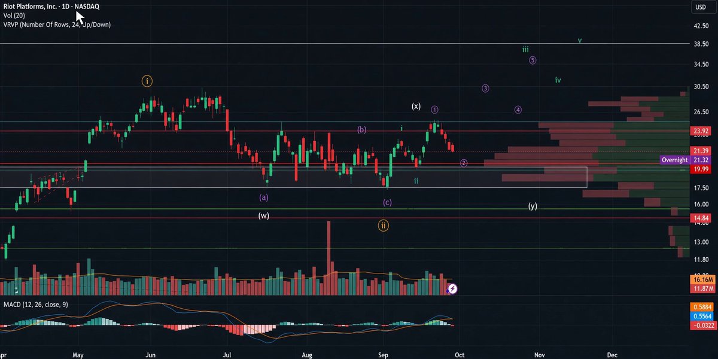Select the purple (a) wave label
The image size is (718, 359).
pos(264,197)
